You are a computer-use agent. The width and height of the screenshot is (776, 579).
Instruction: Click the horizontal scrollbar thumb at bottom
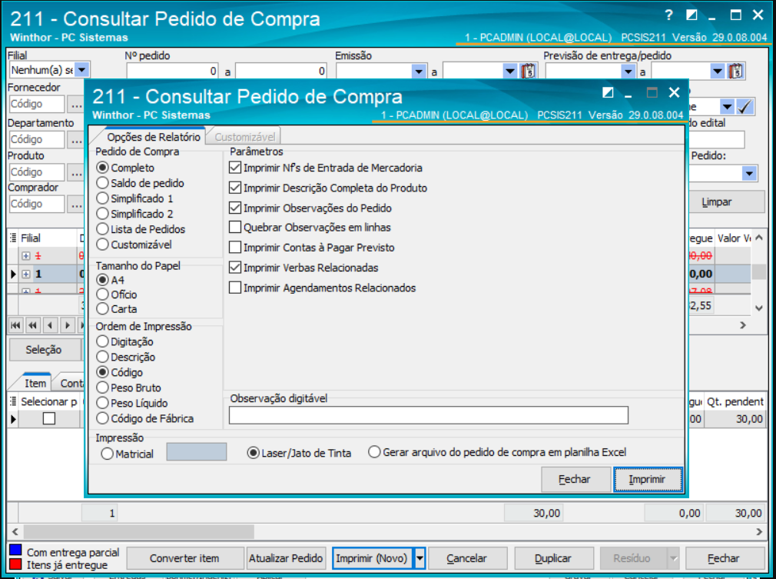(138, 532)
